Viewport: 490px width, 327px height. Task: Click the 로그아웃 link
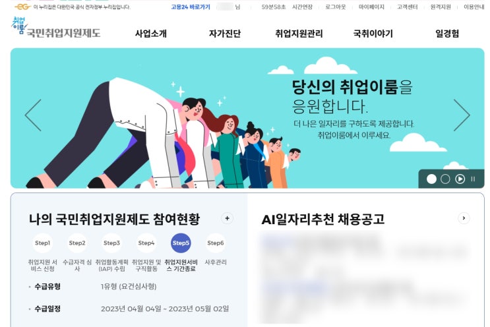click(336, 7)
